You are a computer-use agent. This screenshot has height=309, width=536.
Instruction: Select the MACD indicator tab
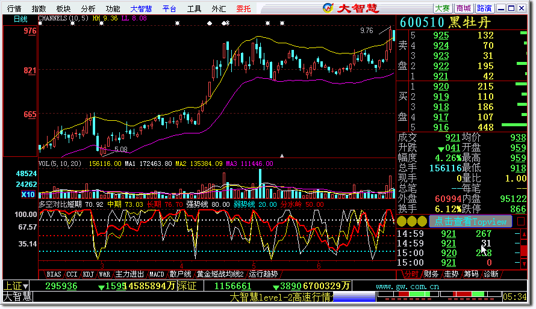point(157,274)
